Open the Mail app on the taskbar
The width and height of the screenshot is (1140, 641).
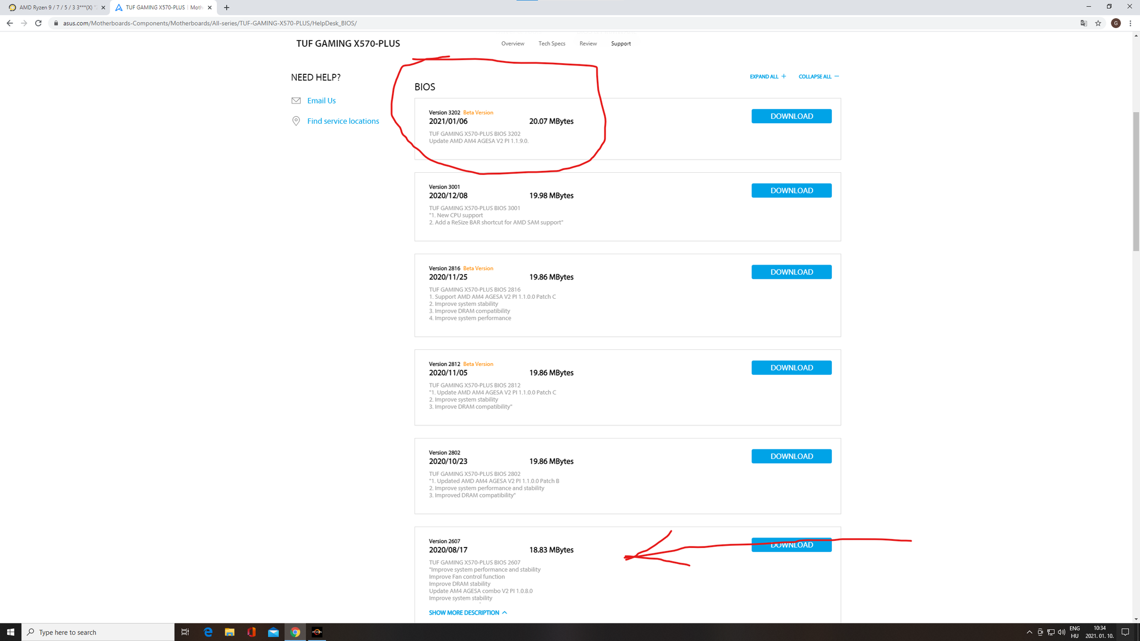pyautogui.click(x=273, y=632)
